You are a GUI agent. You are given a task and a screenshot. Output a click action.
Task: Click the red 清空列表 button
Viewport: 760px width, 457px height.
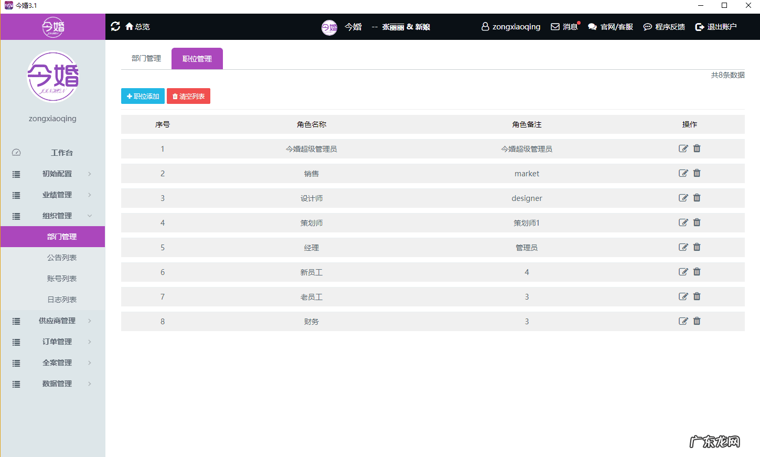tap(188, 96)
